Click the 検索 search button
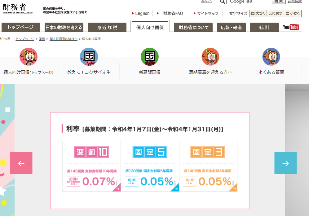Viewport: 309px width, 216px height. tap(278, 2)
